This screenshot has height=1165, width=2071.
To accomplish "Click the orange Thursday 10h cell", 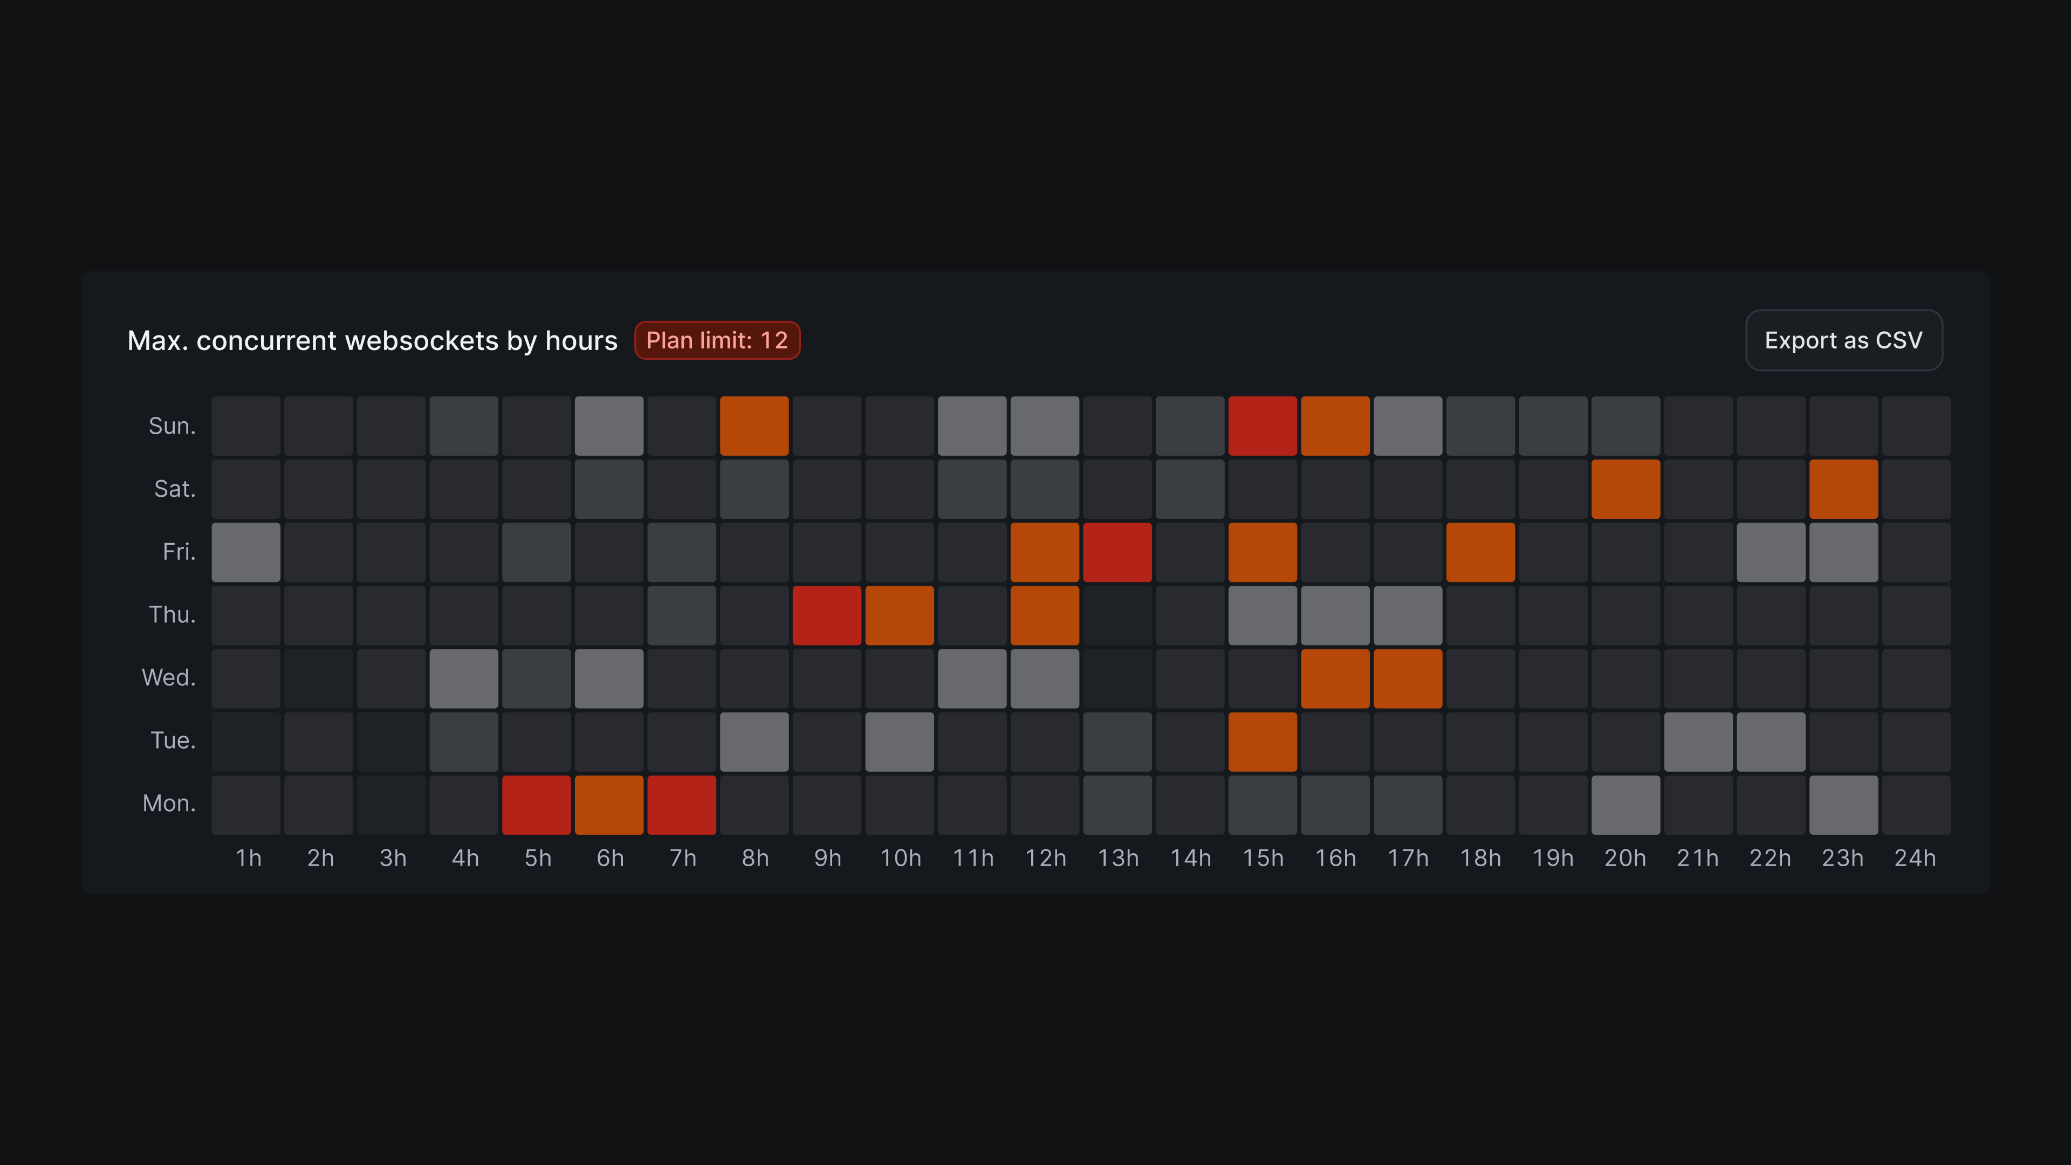I will coord(900,615).
